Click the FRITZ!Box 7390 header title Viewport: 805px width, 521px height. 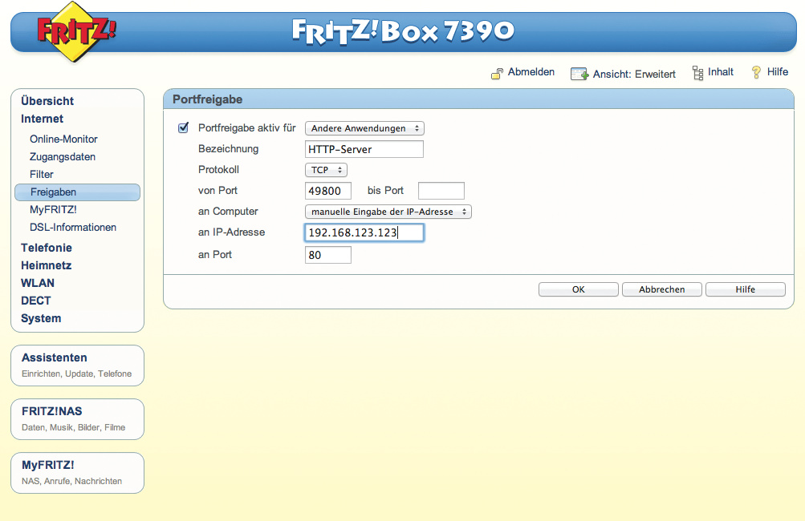click(404, 30)
